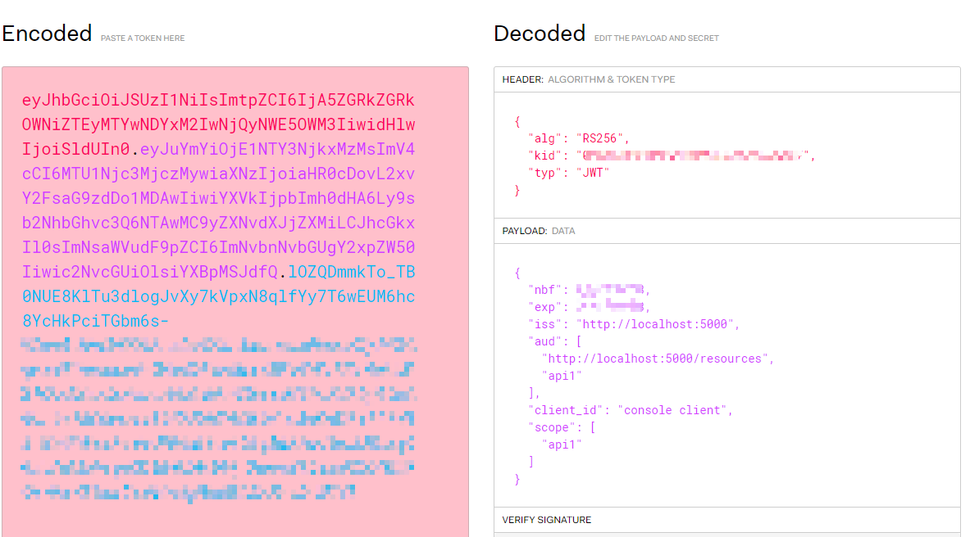
Task: Click the VERIFY SIGNATURE section bar
Action: [728, 520]
